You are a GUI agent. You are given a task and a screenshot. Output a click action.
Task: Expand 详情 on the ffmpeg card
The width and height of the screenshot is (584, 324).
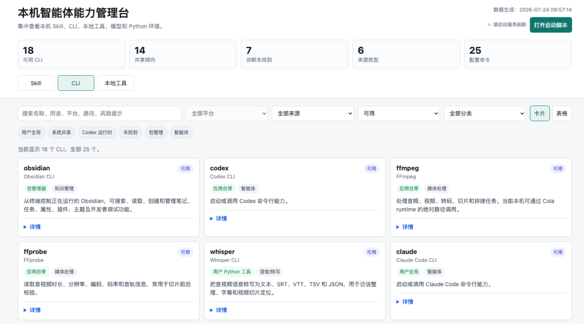coord(405,227)
